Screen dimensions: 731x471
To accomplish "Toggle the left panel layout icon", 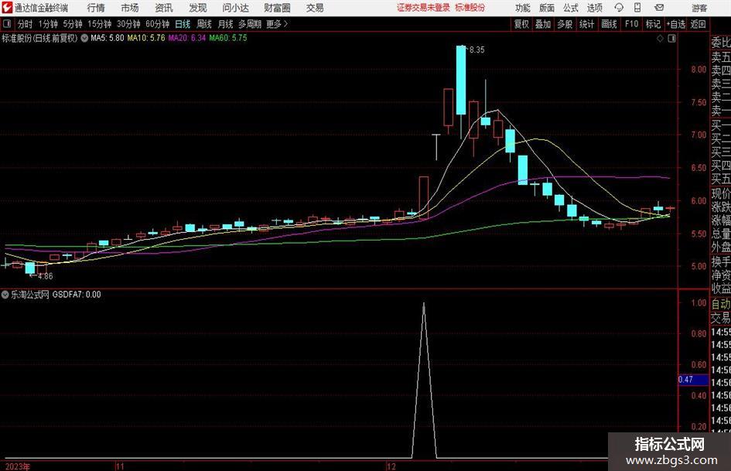I will tap(7, 24).
